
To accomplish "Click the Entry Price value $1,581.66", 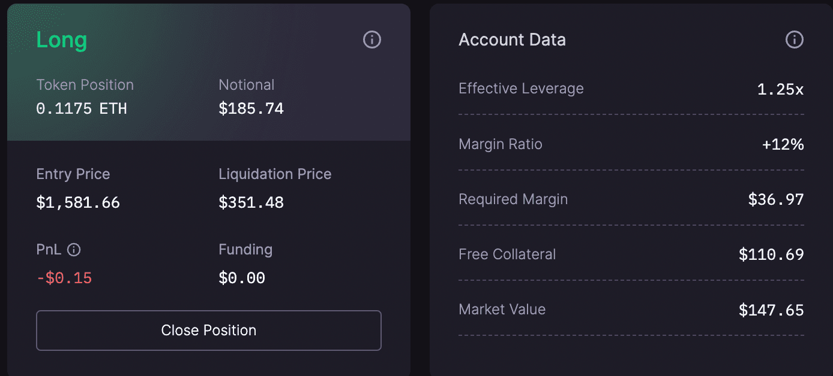I will pos(78,203).
